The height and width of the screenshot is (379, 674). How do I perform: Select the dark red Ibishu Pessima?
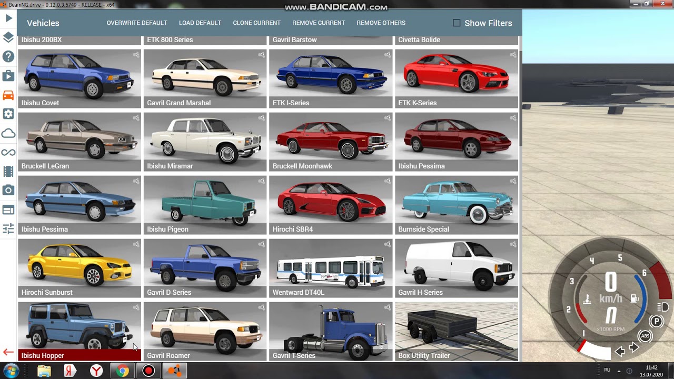pyautogui.click(x=457, y=142)
